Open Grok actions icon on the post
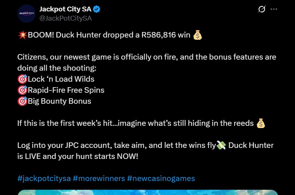295x195 pixels. [262, 10]
